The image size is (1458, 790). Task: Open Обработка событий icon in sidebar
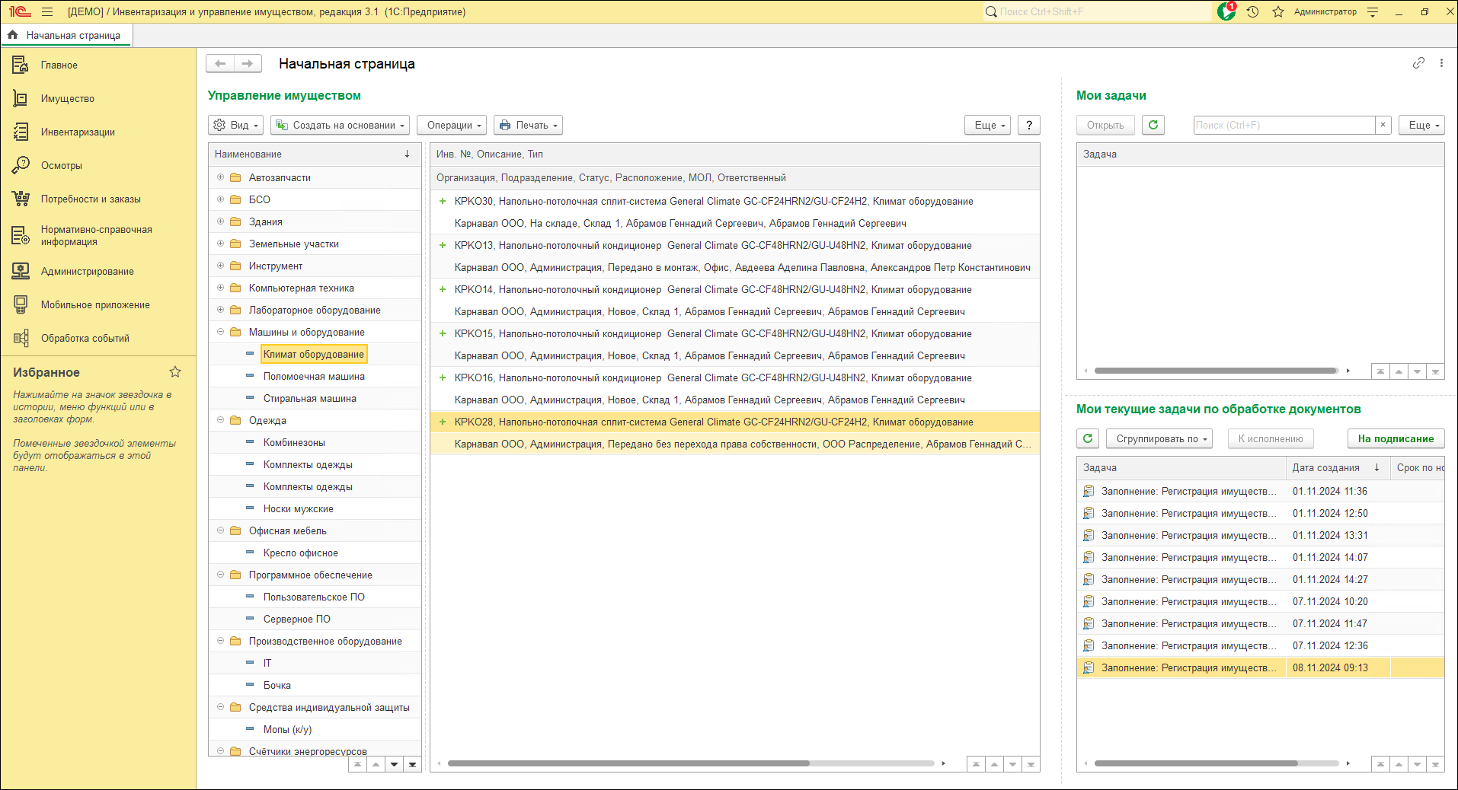point(21,338)
